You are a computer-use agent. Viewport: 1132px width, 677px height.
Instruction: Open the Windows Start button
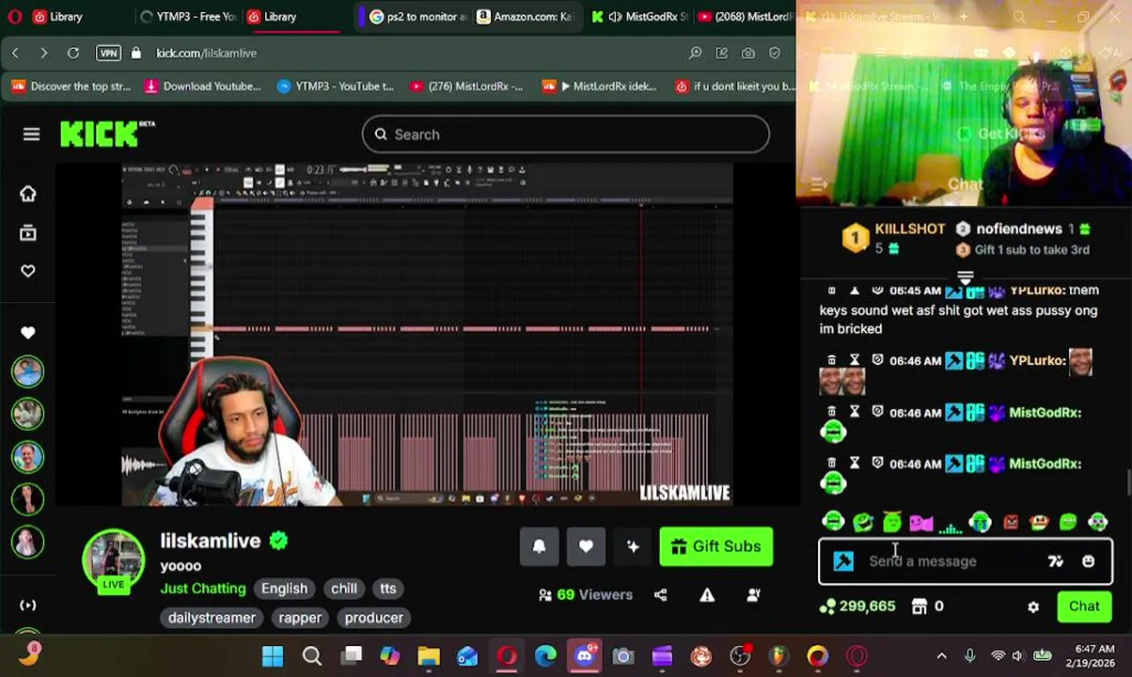pyautogui.click(x=273, y=656)
